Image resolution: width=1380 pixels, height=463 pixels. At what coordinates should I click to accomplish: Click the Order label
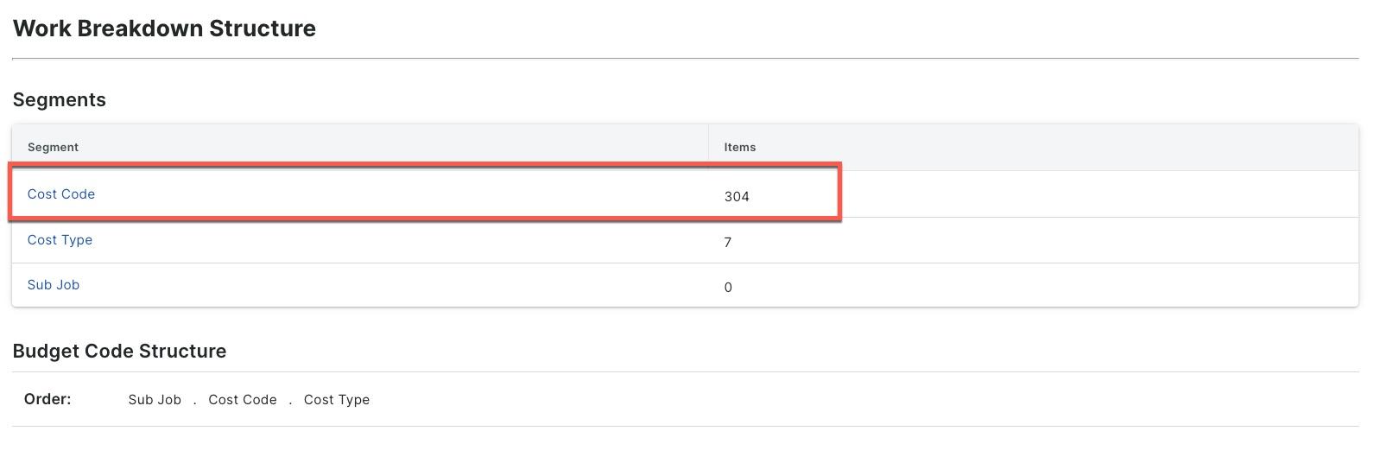click(x=47, y=399)
